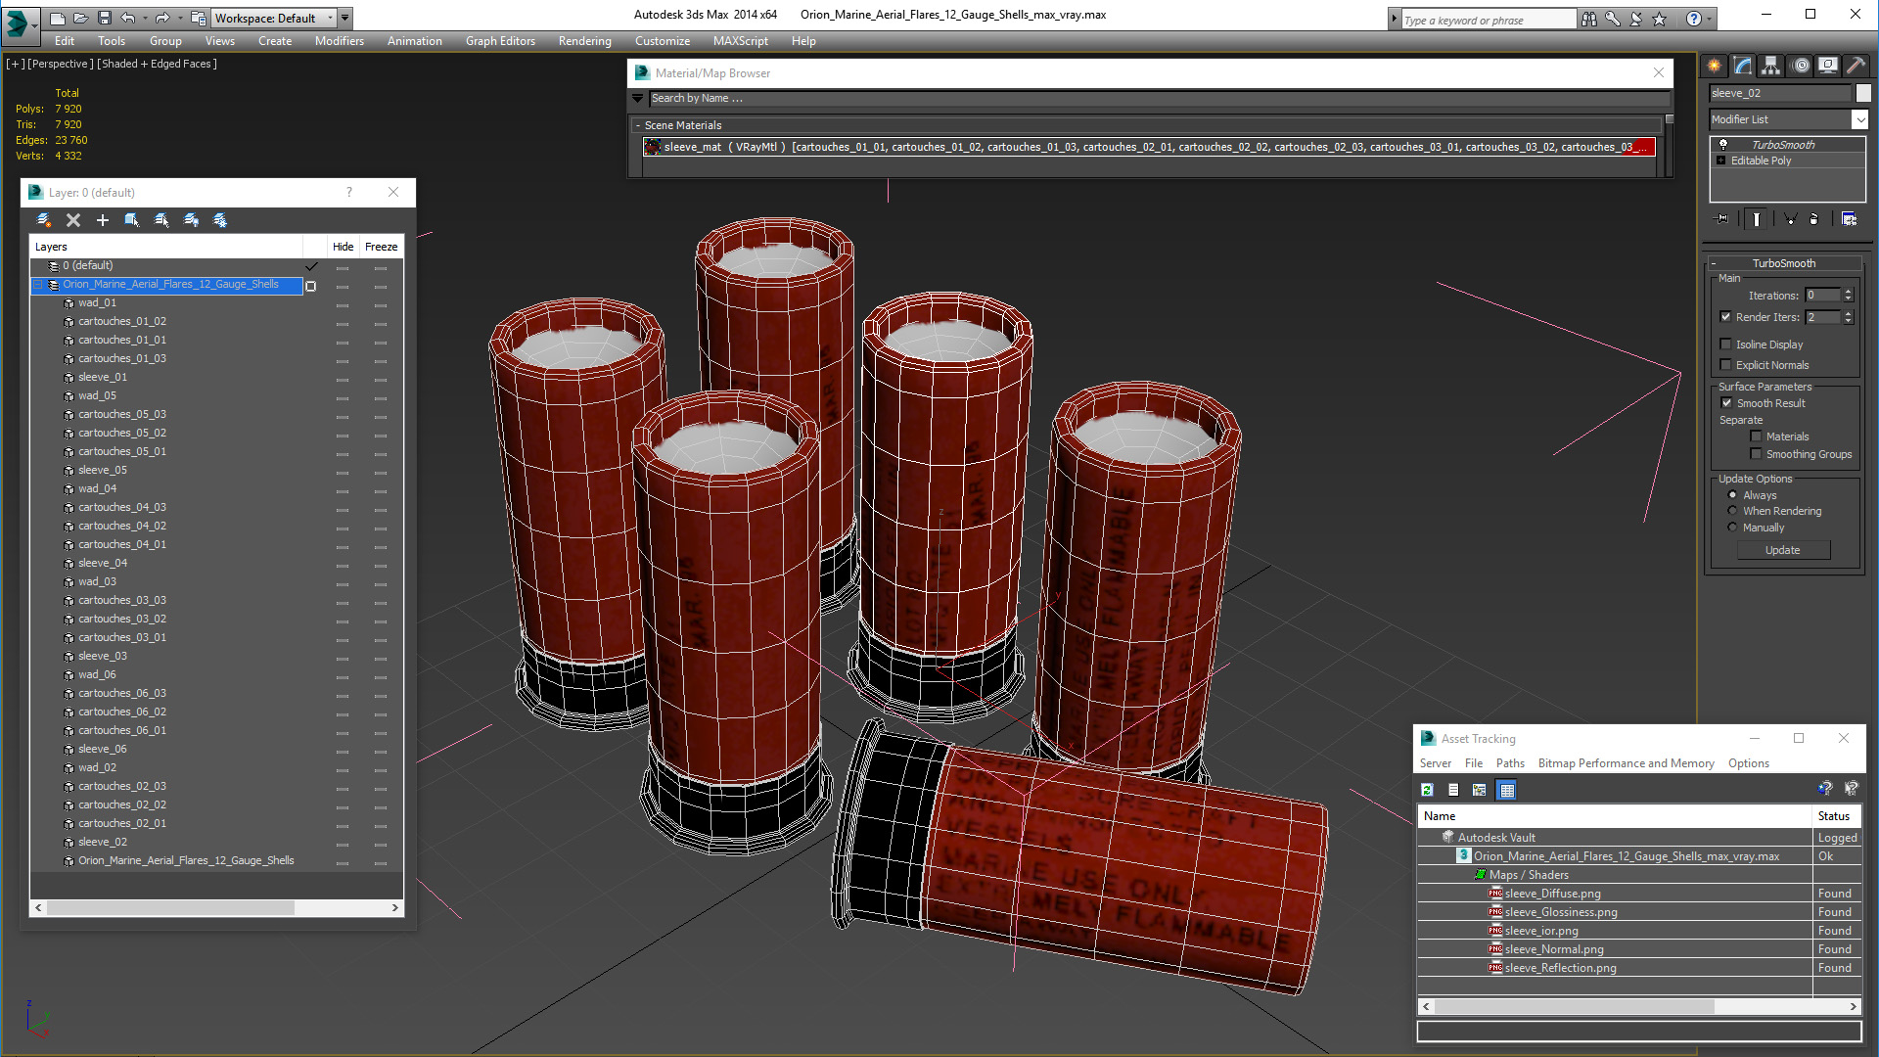1879x1057 pixels.
Task: Enable Explicit Normals checkbox
Action: [x=1726, y=365]
